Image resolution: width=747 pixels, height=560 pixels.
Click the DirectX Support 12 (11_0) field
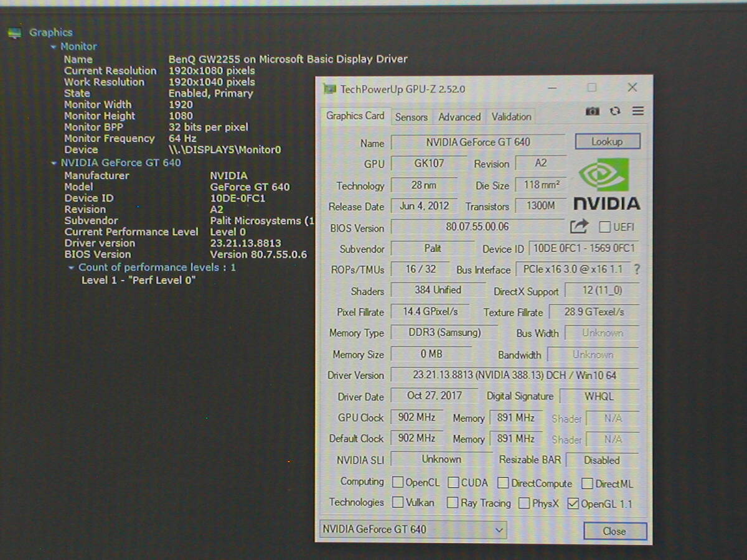pyautogui.click(x=602, y=291)
